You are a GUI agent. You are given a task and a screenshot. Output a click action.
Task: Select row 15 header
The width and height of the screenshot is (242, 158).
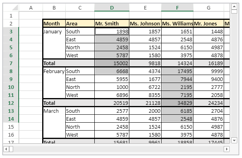[11, 127]
